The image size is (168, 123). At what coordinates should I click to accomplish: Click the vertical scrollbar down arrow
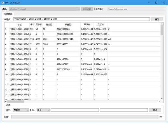point(162,99)
